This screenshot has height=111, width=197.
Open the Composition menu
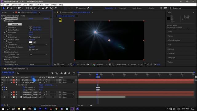click(x=16, y=5)
